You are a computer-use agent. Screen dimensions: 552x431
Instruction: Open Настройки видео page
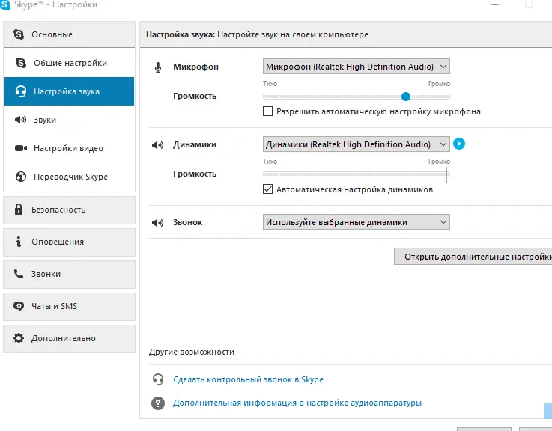point(70,148)
